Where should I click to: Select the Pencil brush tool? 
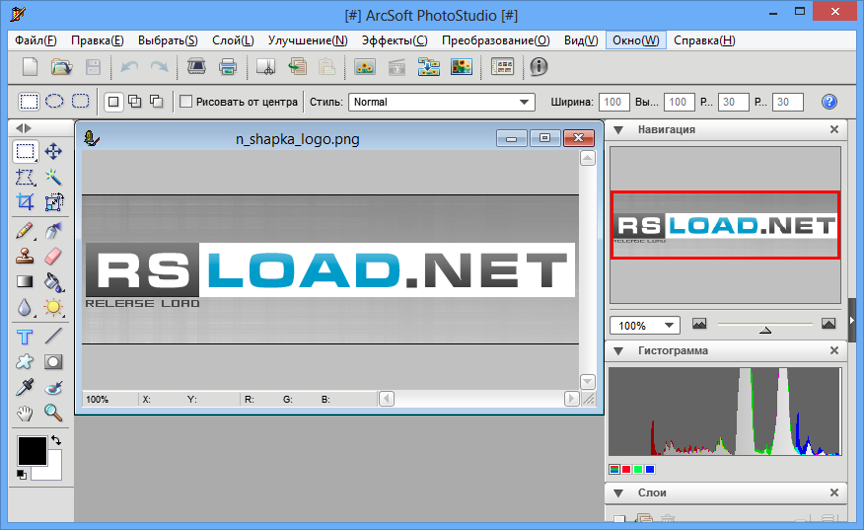[x=25, y=231]
